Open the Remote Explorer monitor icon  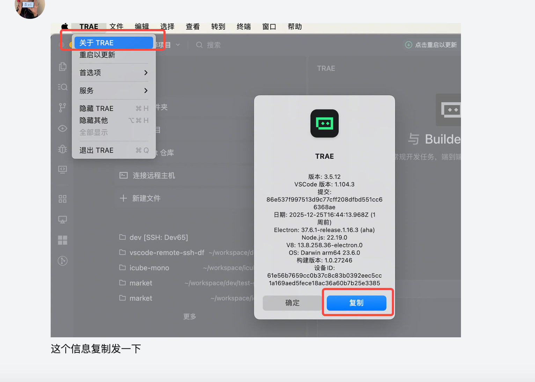tap(63, 170)
